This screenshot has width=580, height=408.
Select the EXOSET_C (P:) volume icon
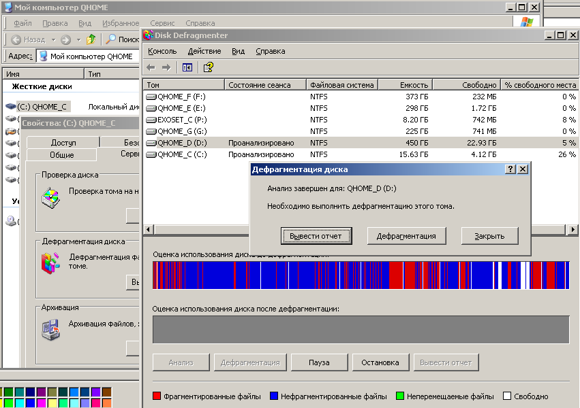(151, 120)
